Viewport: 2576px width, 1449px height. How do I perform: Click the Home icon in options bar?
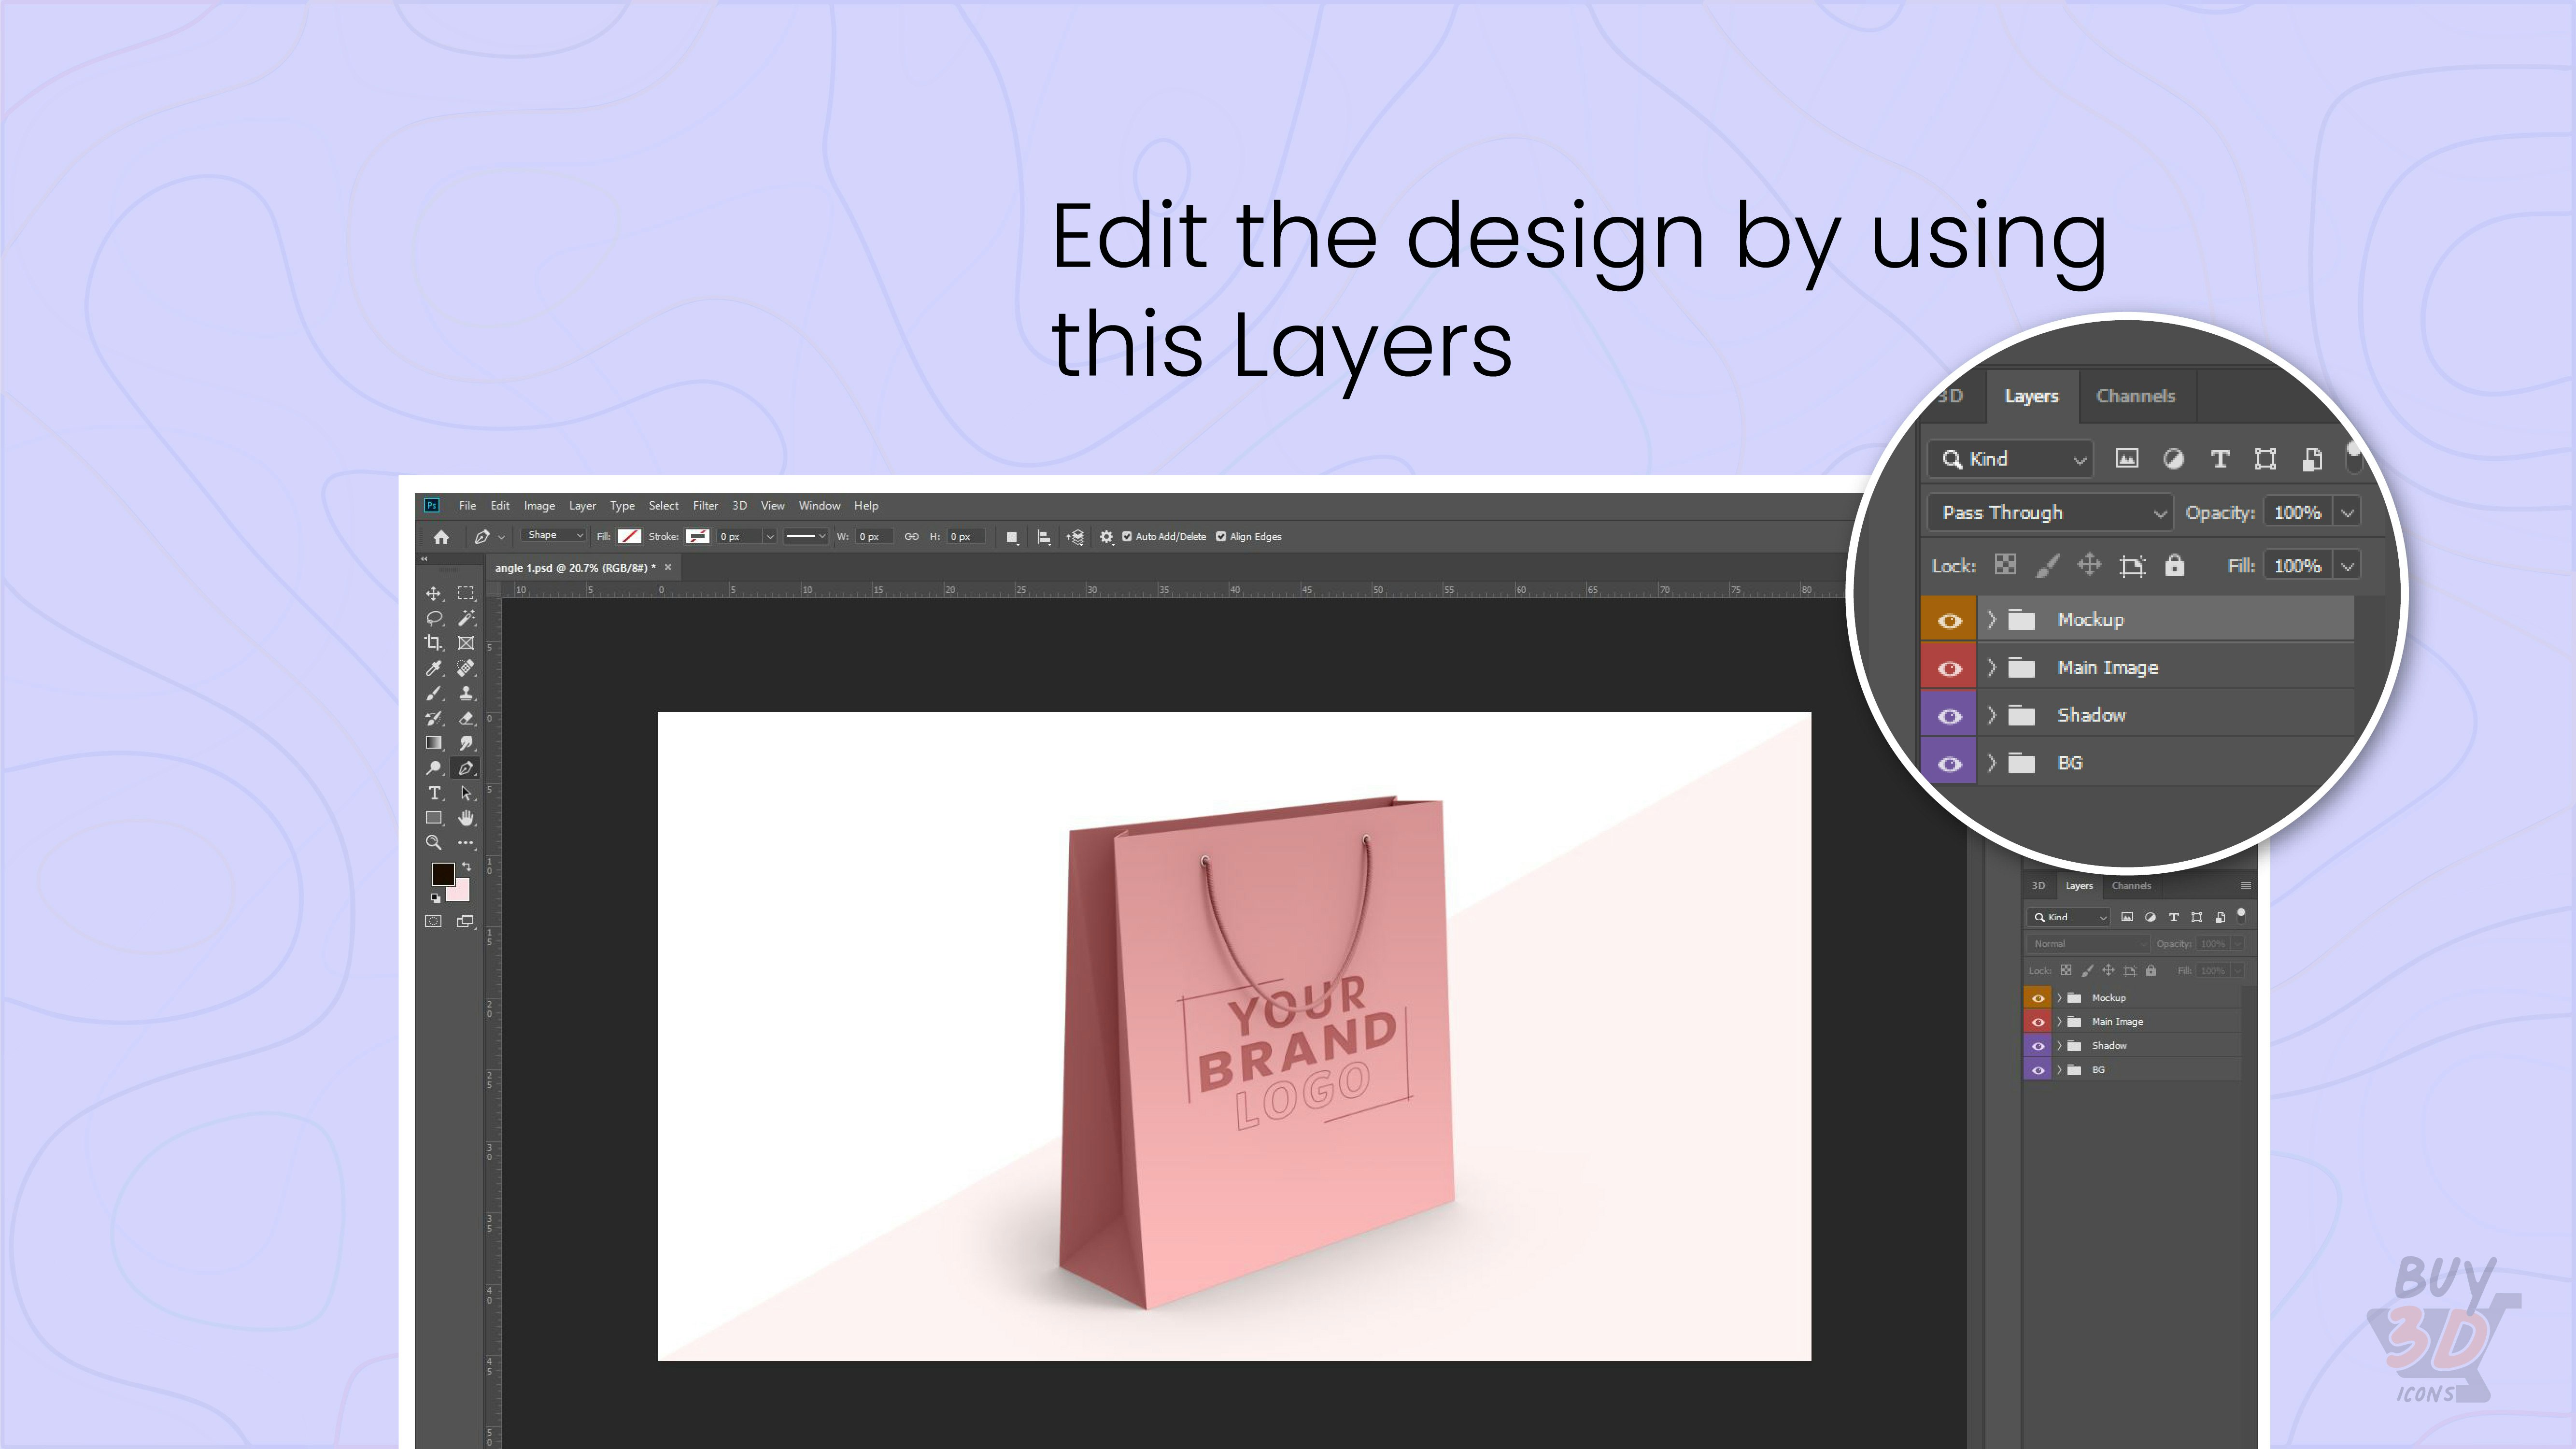point(441,537)
